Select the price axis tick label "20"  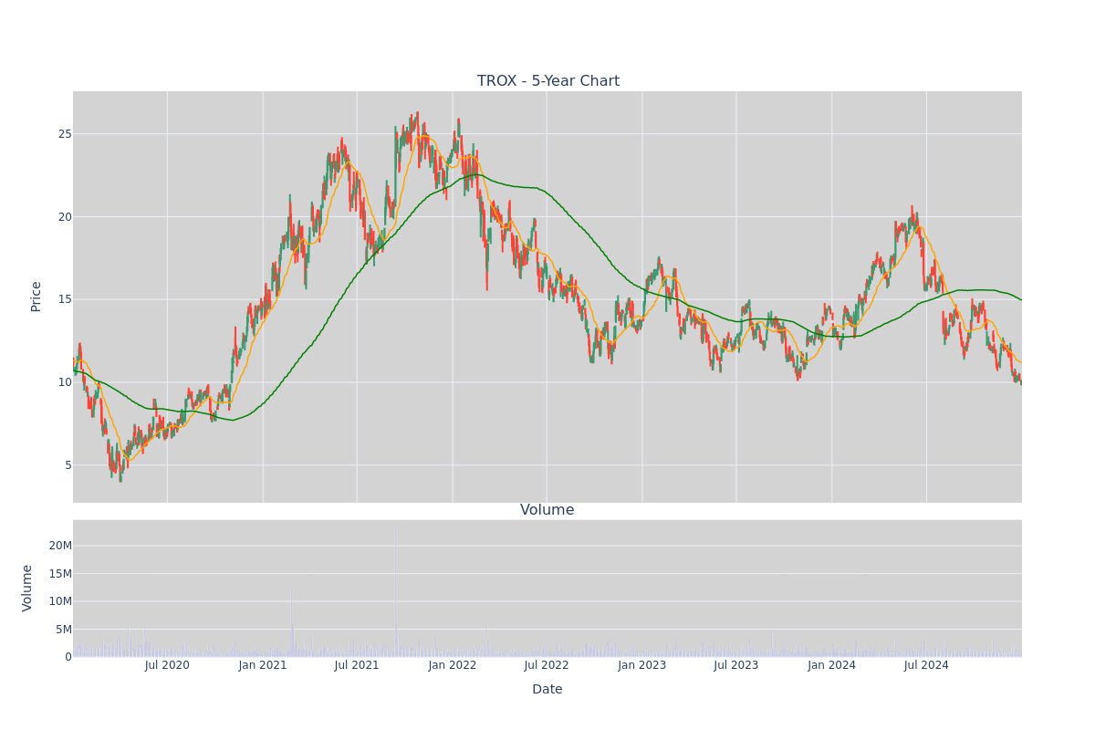65,216
